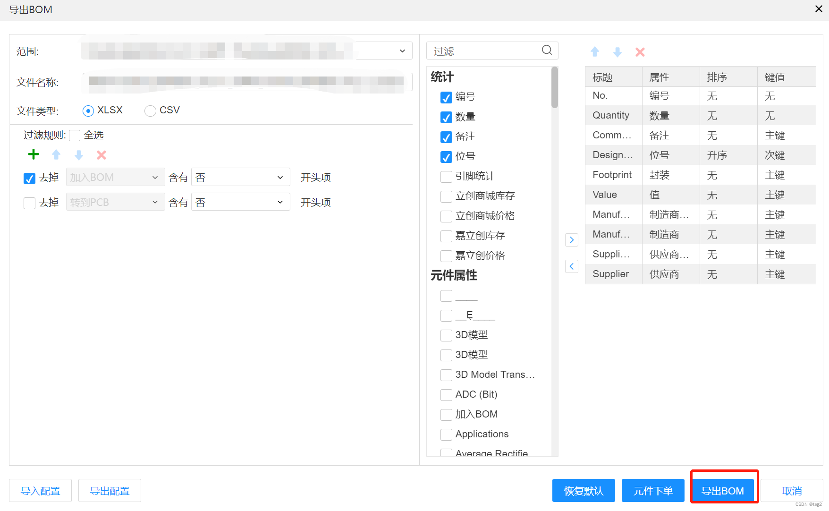829x511 pixels.
Task: Check 3D Model Trans... attribute
Action: tap(446, 375)
